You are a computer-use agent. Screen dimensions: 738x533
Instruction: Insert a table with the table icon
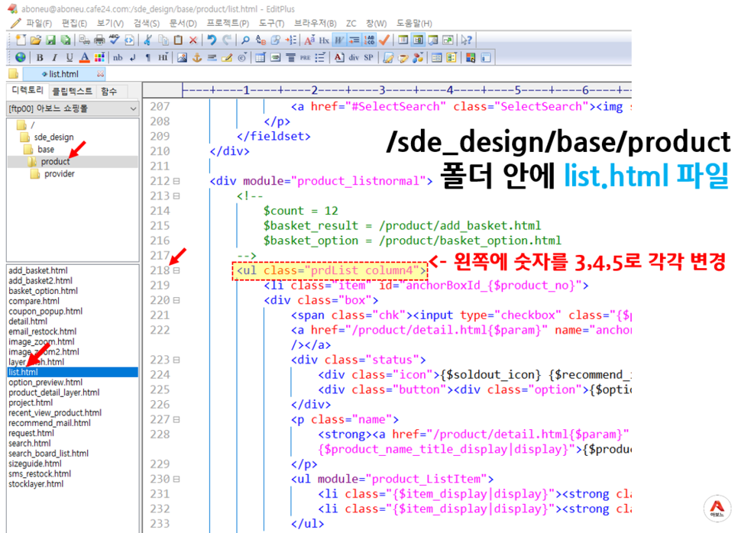[261, 57]
